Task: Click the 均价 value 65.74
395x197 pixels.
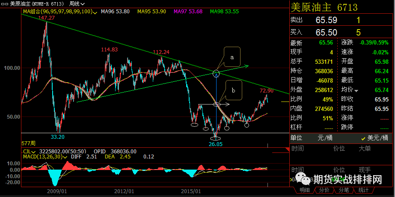Action: (x=381, y=90)
